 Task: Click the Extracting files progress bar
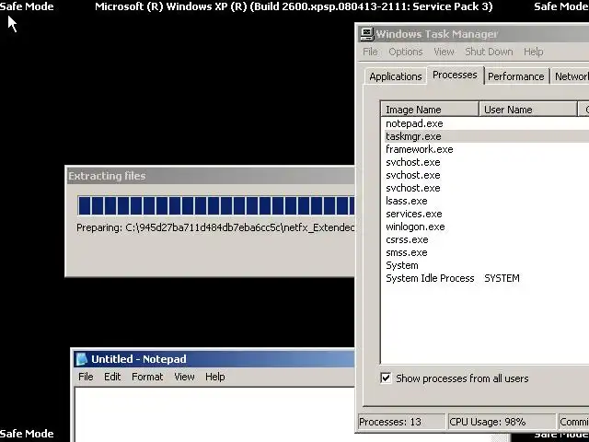click(x=216, y=206)
